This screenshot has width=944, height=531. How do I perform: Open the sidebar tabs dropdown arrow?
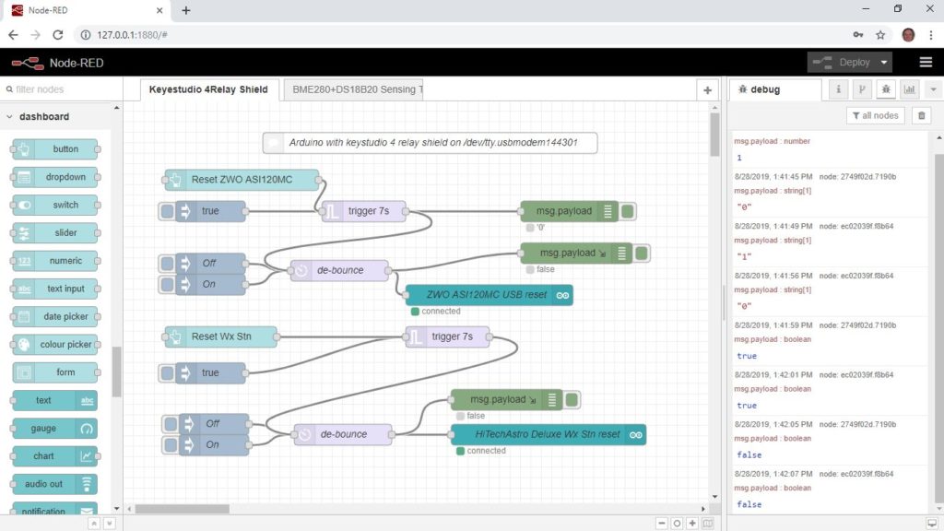(x=933, y=89)
